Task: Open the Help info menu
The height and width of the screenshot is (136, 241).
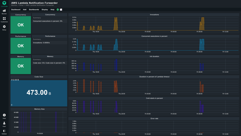Action: (4, 116)
